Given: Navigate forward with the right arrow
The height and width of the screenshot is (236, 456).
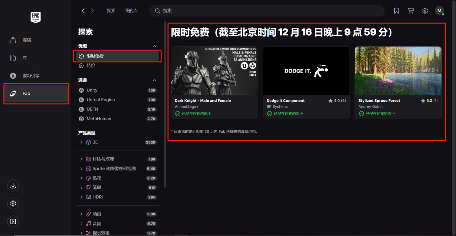Looking at the screenshot, I should [x=92, y=11].
